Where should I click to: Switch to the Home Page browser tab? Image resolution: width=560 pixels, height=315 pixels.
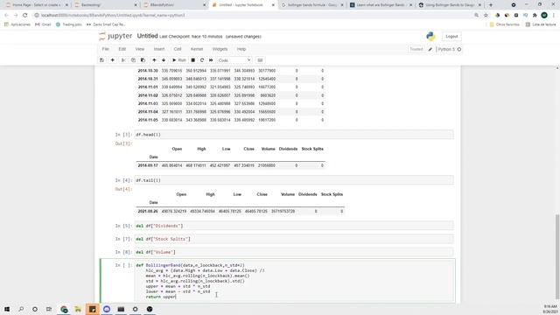(x=37, y=5)
